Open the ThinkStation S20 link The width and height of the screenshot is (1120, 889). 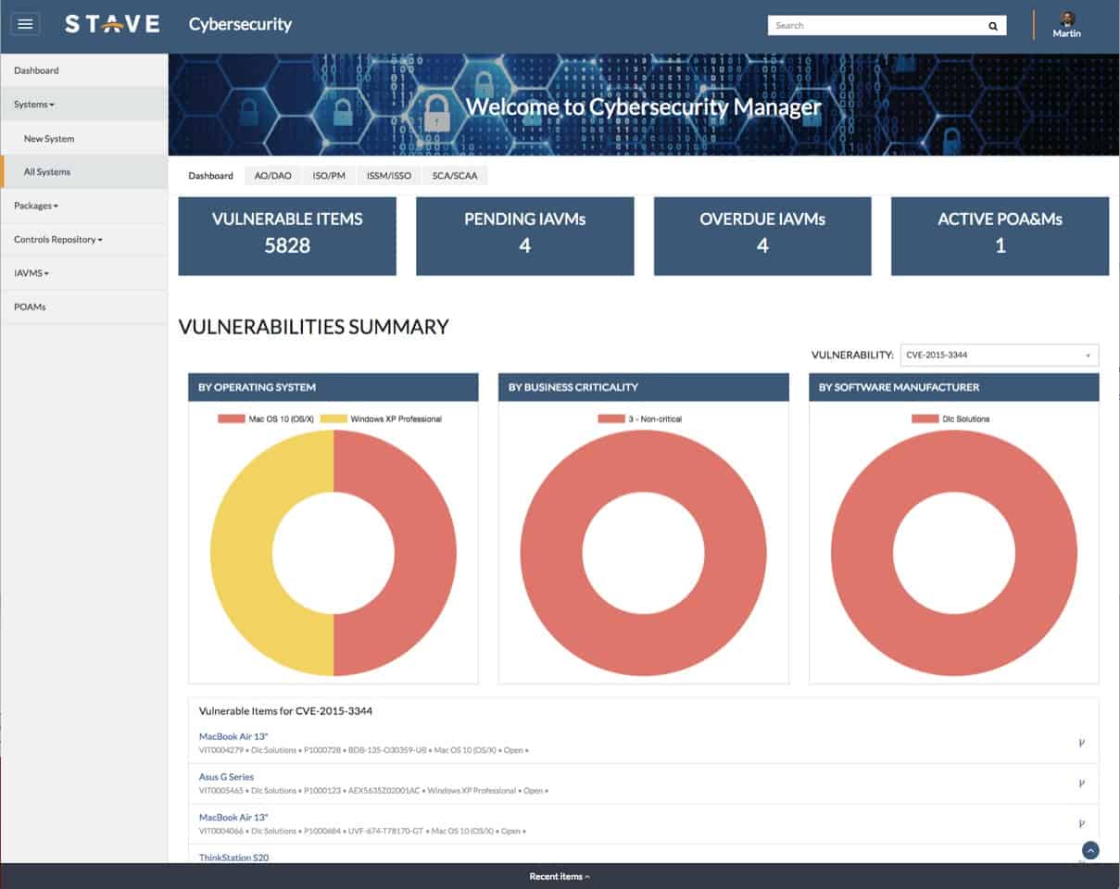(233, 858)
